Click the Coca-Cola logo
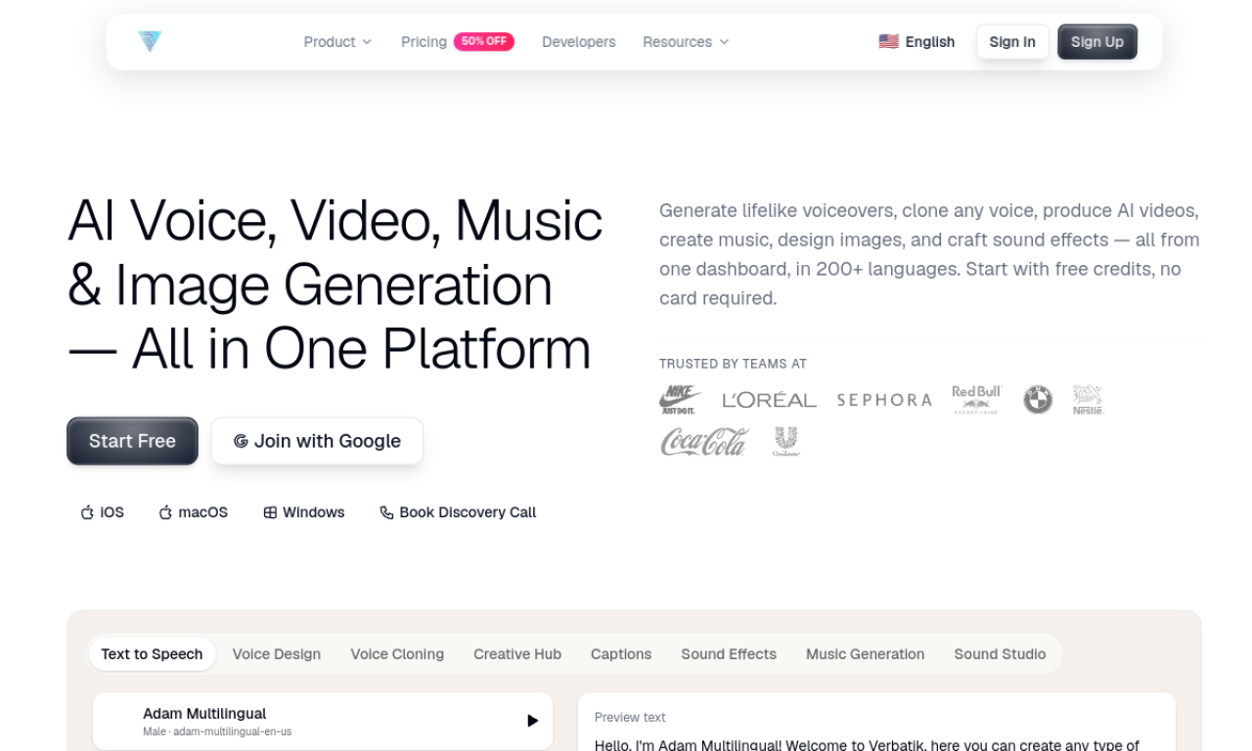 pos(704,441)
